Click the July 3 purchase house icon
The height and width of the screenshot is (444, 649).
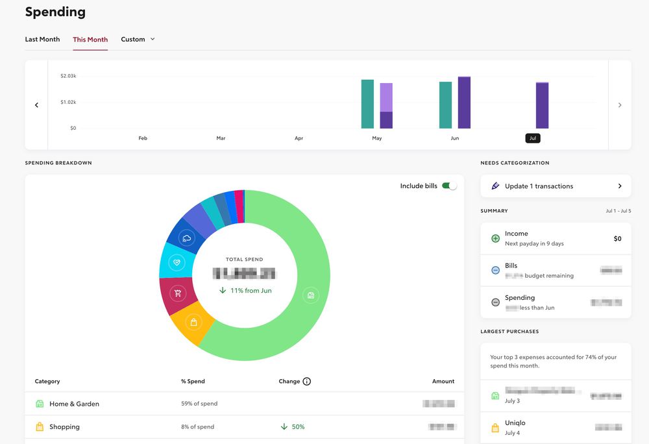(x=495, y=395)
